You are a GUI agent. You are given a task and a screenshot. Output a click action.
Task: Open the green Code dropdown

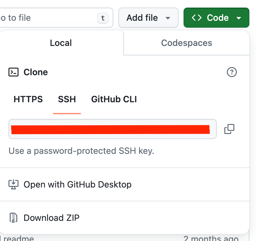[x=216, y=18]
